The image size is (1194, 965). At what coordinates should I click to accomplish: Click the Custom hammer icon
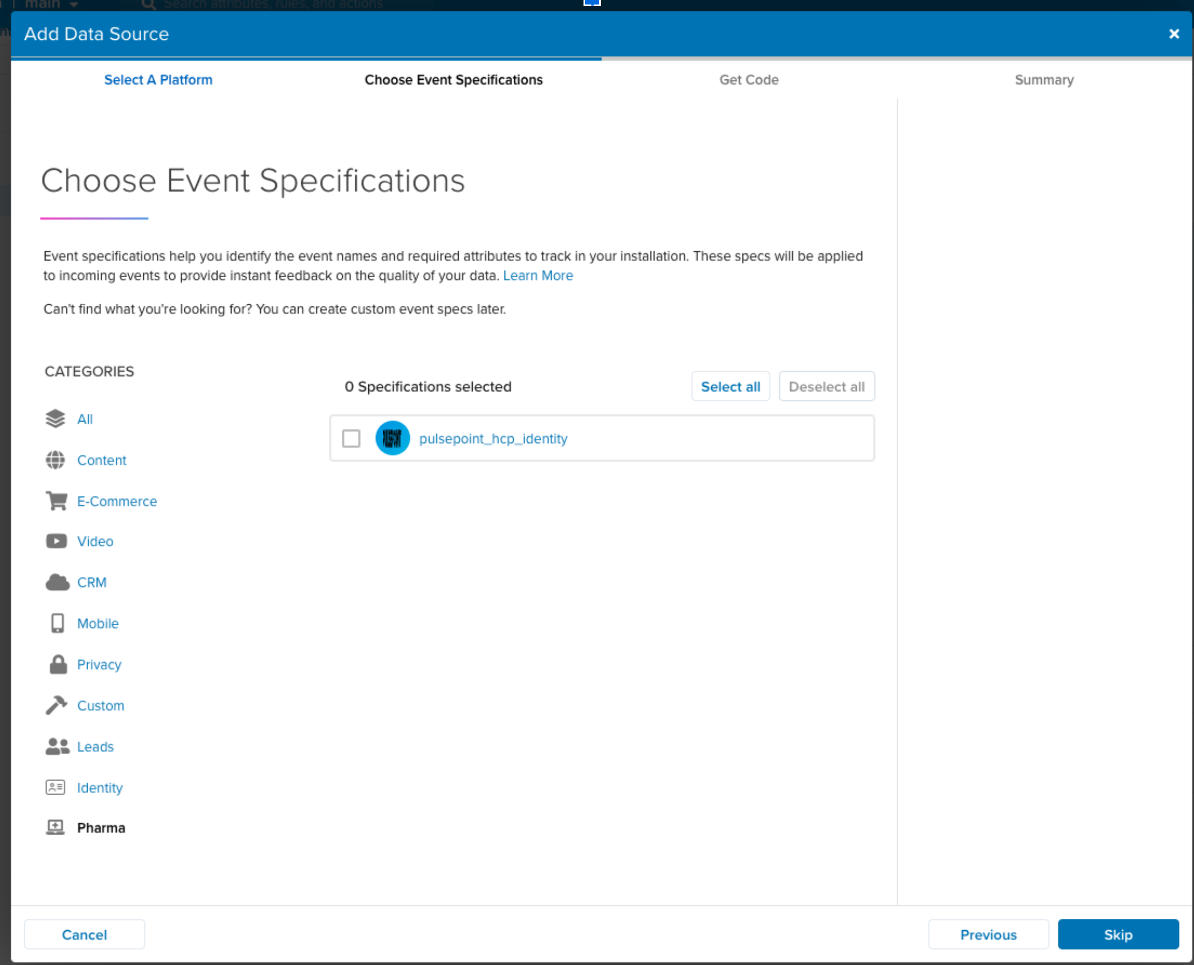click(x=56, y=705)
